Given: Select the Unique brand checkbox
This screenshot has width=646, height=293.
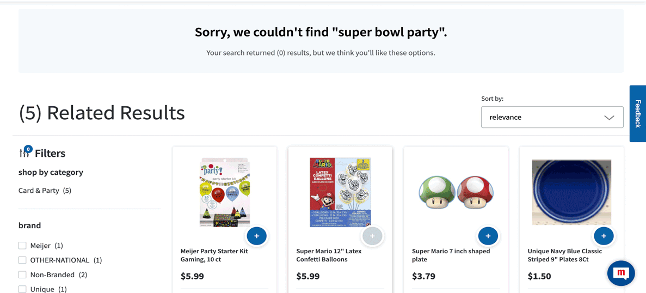Looking at the screenshot, I should pos(22,289).
